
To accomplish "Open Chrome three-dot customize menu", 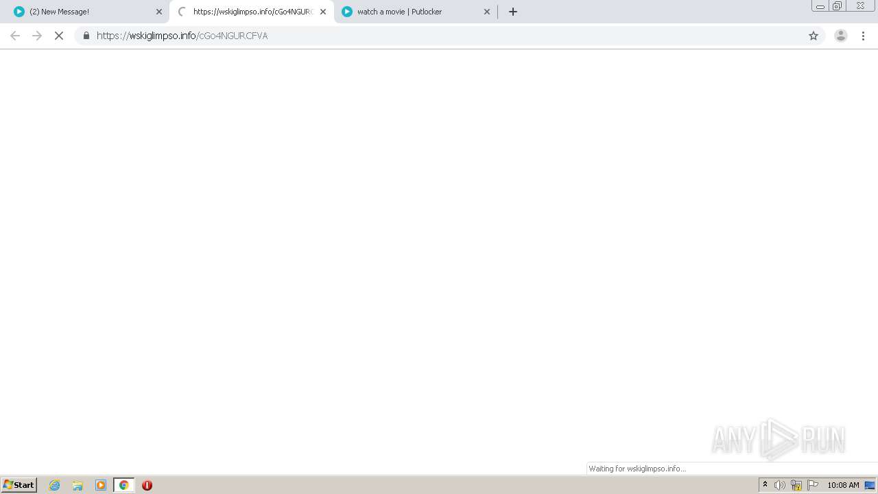I will (x=864, y=36).
